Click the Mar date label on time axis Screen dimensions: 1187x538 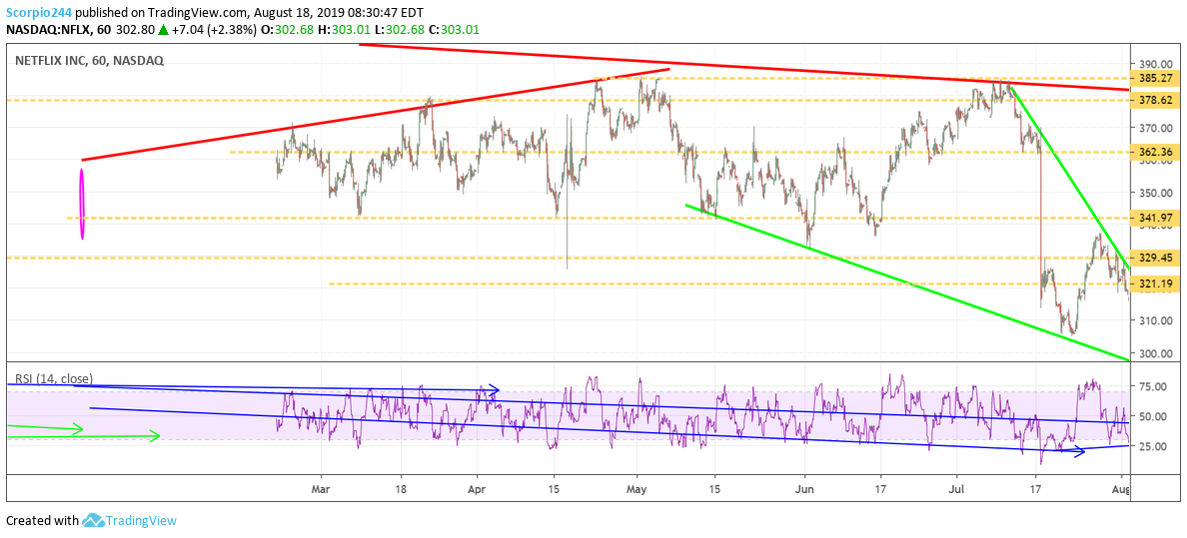pyautogui.click(x=320, y=490)
